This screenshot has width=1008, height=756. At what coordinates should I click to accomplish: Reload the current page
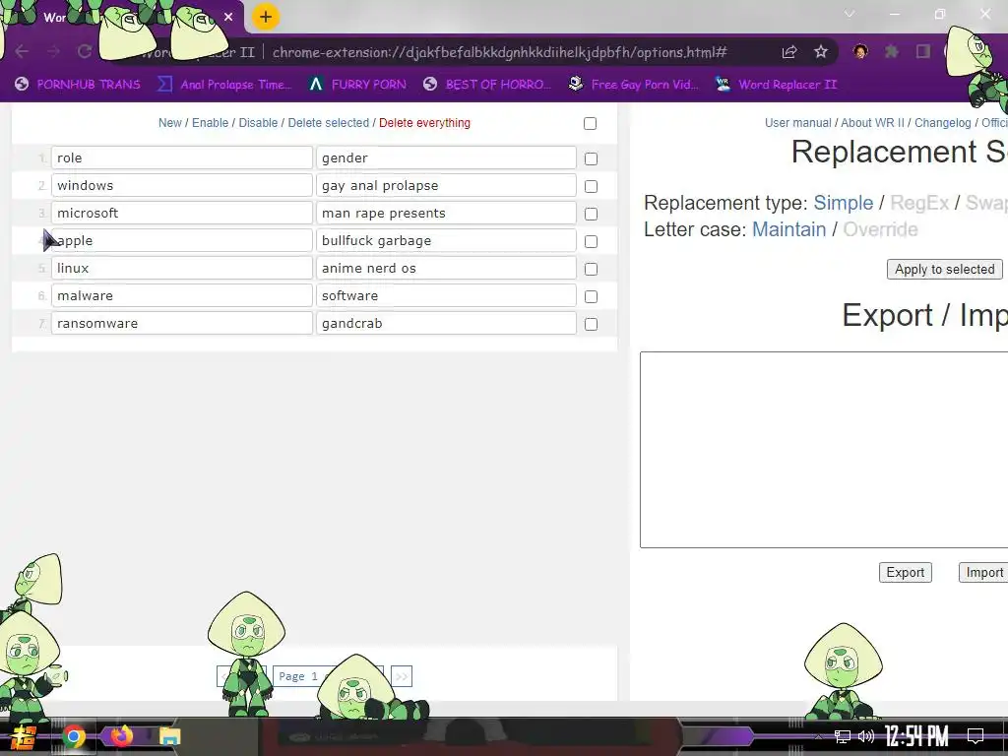pyautogui.click(x=85, y=51)
